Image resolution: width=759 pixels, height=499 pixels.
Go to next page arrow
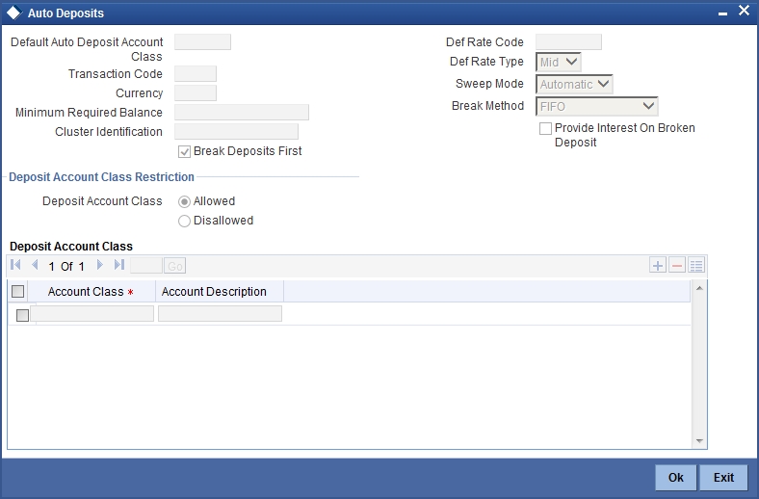(x=100, y=265)
